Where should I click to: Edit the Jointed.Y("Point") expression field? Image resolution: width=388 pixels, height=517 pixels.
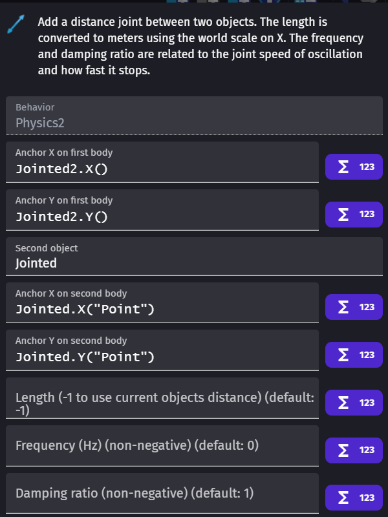point(162,350)
